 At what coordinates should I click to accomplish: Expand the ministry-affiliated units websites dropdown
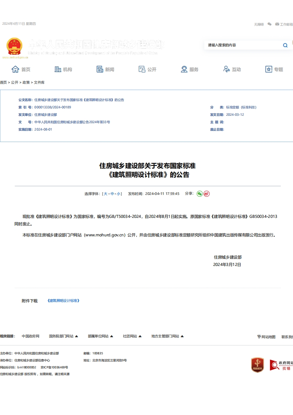tap(100, 336)
